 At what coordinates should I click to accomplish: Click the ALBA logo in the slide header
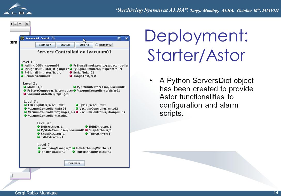click(x=18, y=9)
